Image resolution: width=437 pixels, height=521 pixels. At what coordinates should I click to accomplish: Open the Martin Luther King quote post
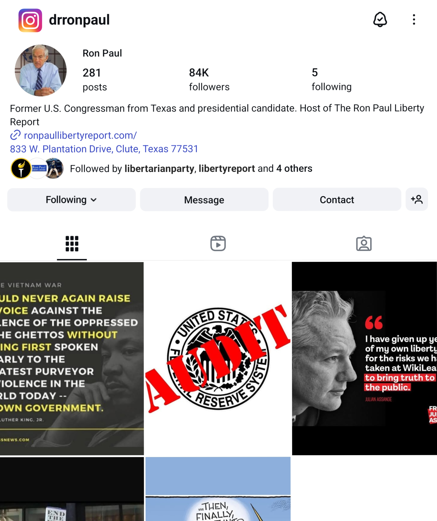(x=72, y=358)
